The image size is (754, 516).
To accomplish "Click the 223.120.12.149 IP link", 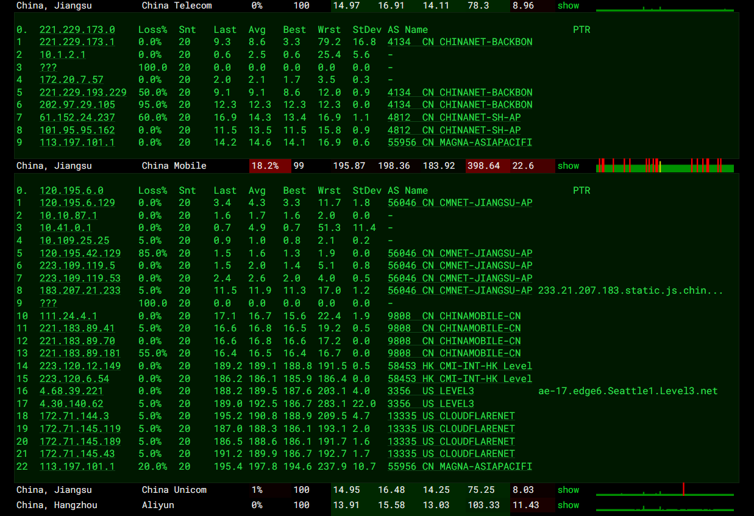I will point(80,366).
